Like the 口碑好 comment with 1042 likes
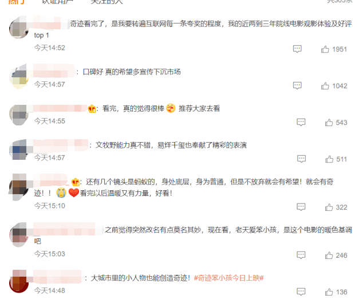Image resolution: width=363 pixels, height=299 pixels. point(325,86)
